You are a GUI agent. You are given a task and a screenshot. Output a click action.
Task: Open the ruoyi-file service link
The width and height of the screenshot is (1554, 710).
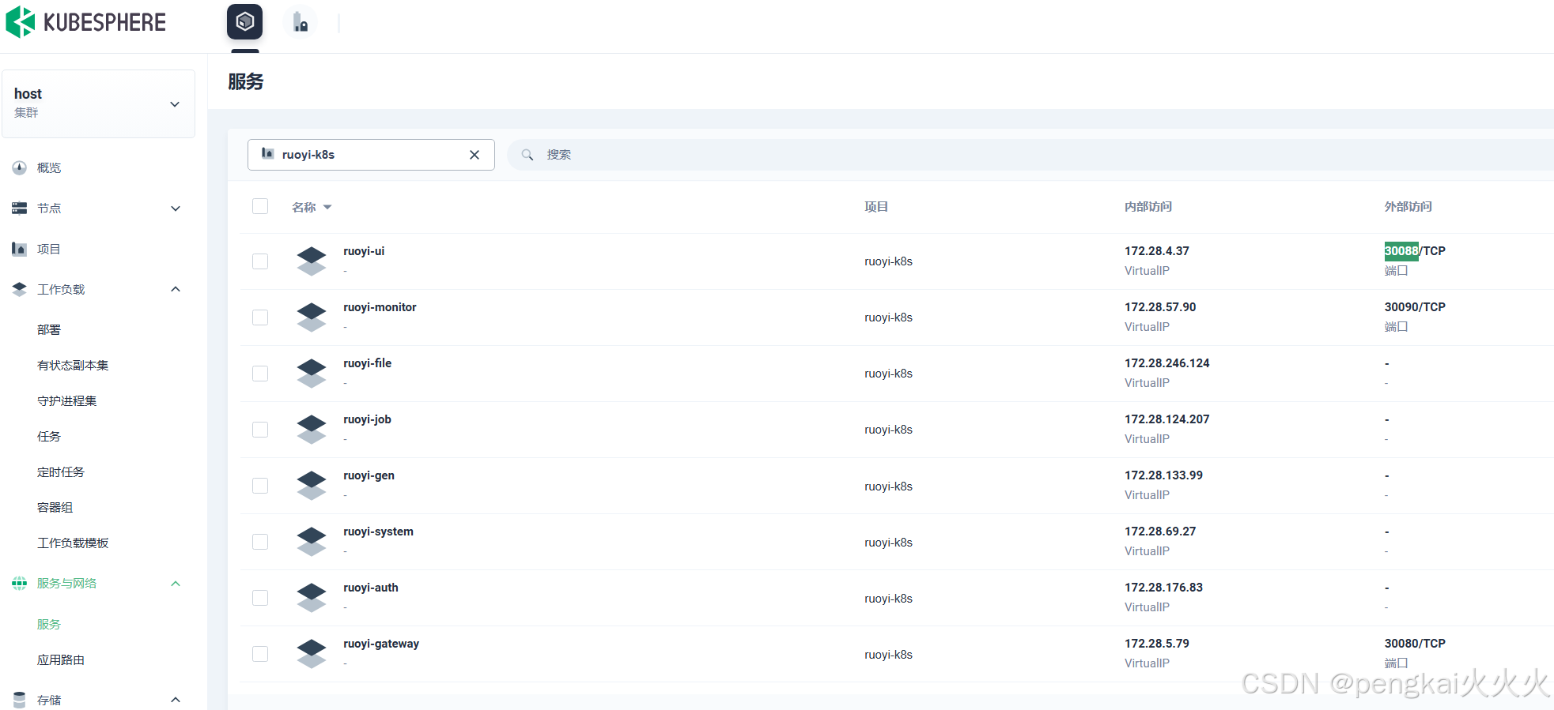coord(368,363)
